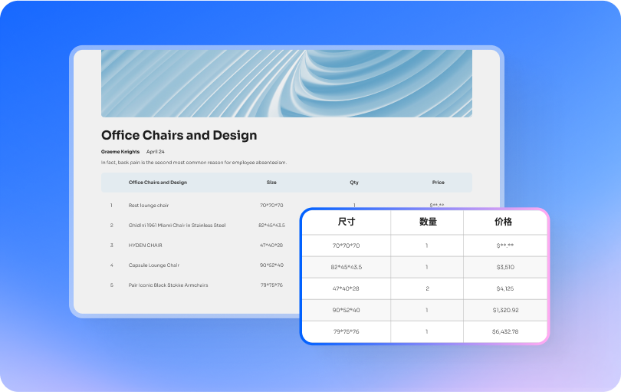
Task: Click the HYDEN CHAIR entry
Action: (x=145, y=245)
